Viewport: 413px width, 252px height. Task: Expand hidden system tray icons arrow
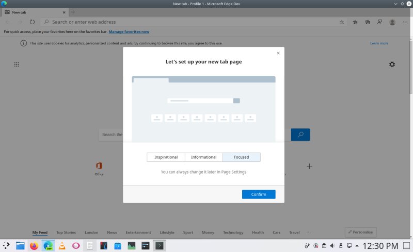(357, 246)
